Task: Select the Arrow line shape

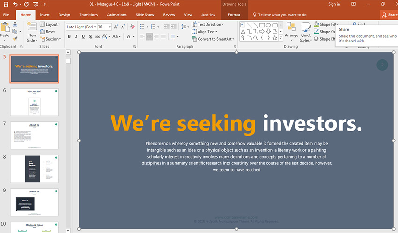Action: pos(256,25)
